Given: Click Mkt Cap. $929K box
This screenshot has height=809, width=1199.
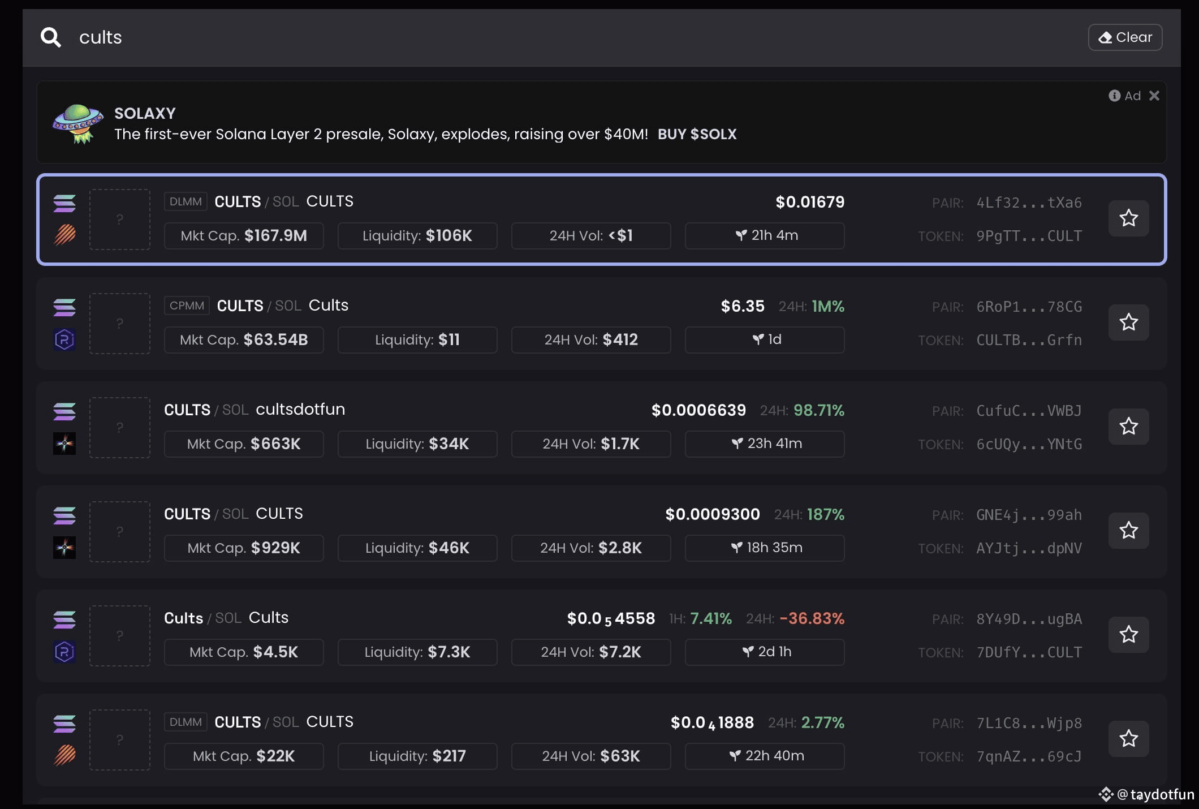Looking at the screenshot, I should click(244, 548).
